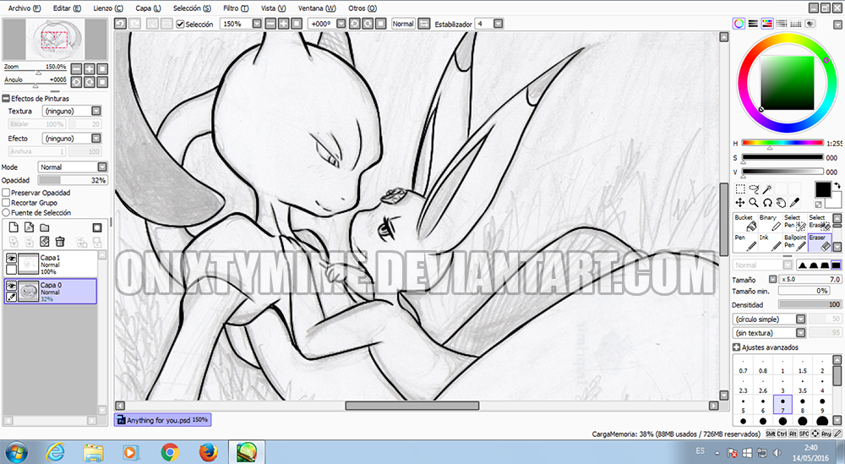The width and height of the screenshot is (845, 464).
Task: Select the Binary pen tool
Action: pos(770,221)
